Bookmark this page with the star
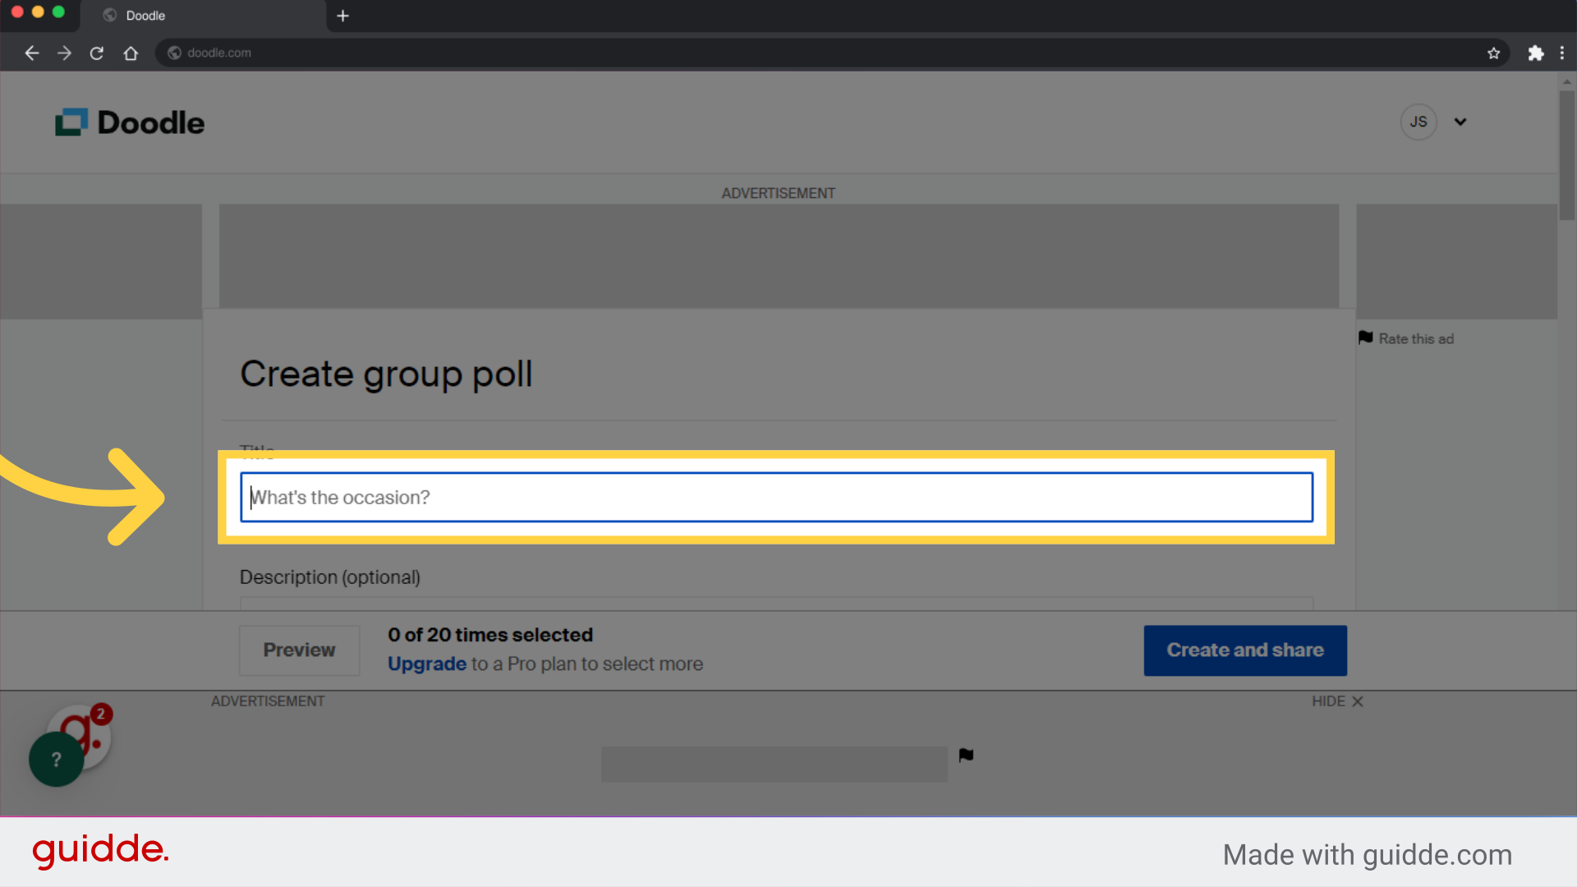This screenshot has height=887, width=1577. click(x=1494, y=53)
